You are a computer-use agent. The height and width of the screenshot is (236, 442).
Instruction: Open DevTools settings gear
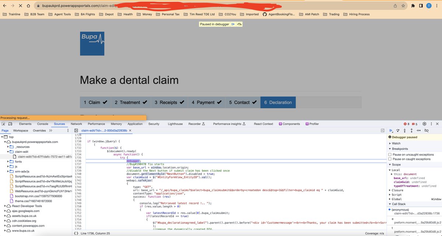point(424,124)
